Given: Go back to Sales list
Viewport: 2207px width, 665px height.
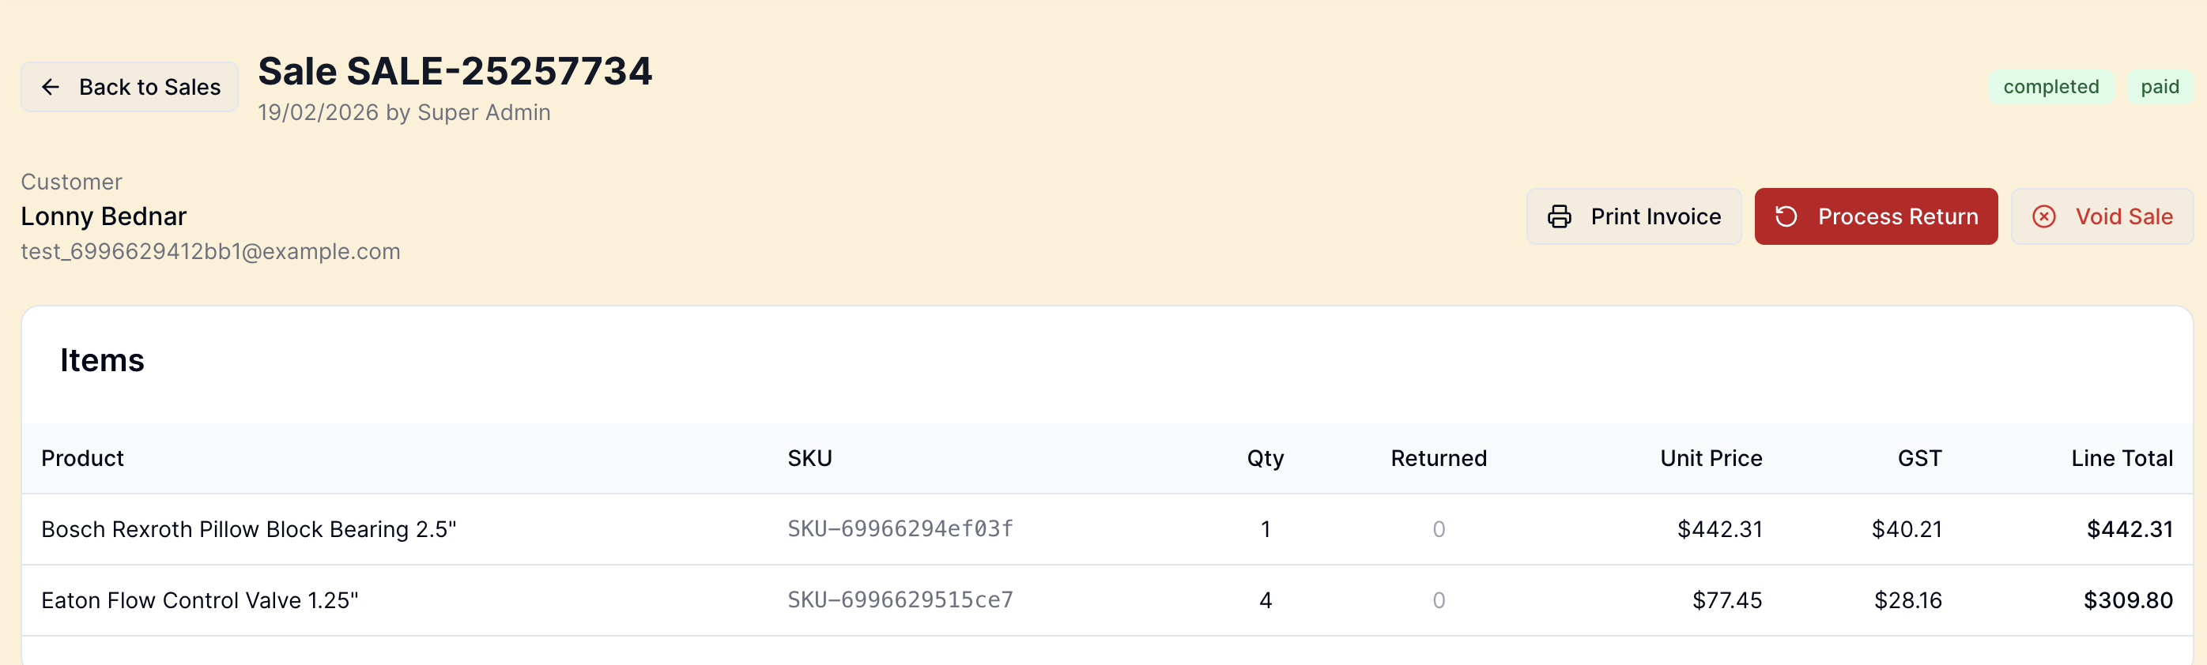Looking at the screenshot, I should (130, 88).
